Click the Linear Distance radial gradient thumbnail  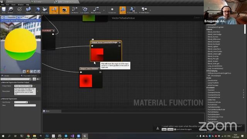point(86,81)
